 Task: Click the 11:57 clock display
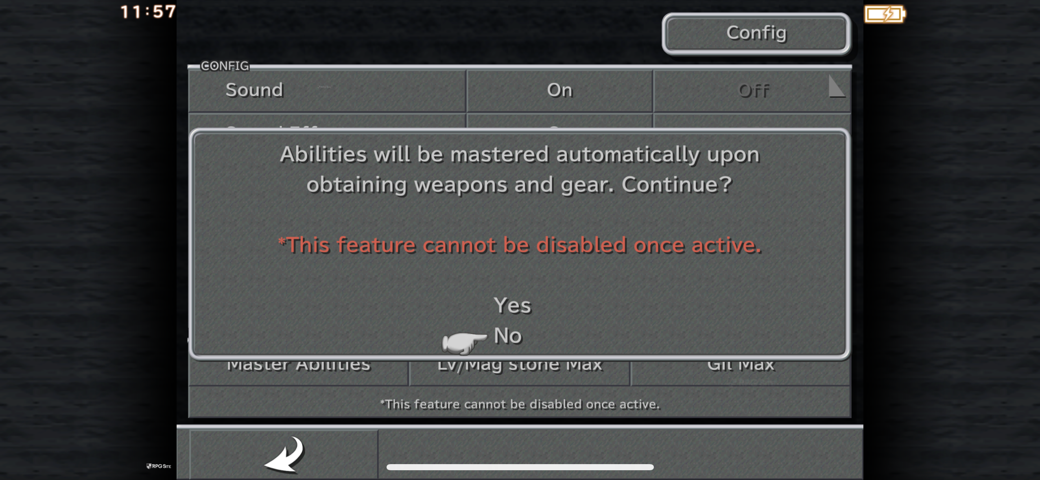(148, 12)
